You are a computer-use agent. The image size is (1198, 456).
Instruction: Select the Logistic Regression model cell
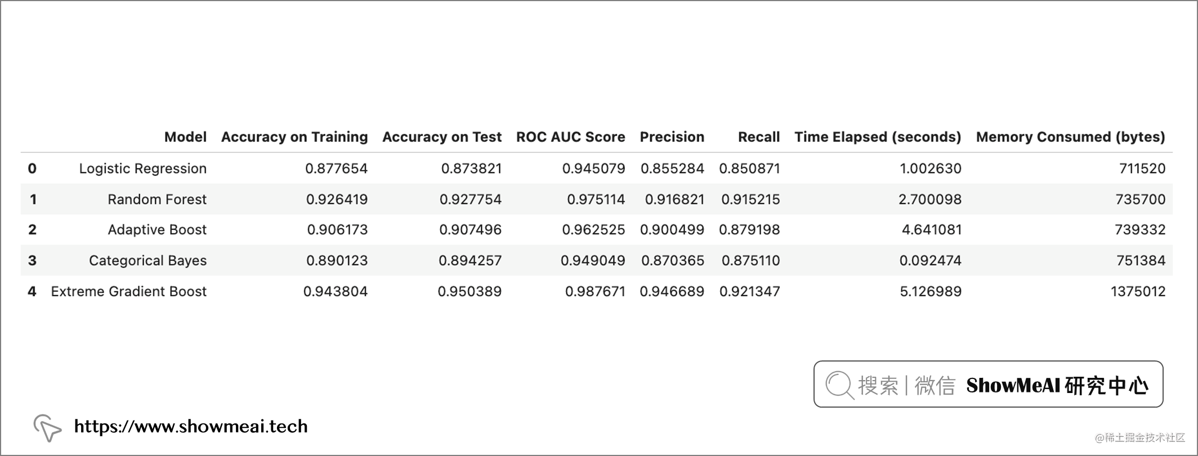143,169
